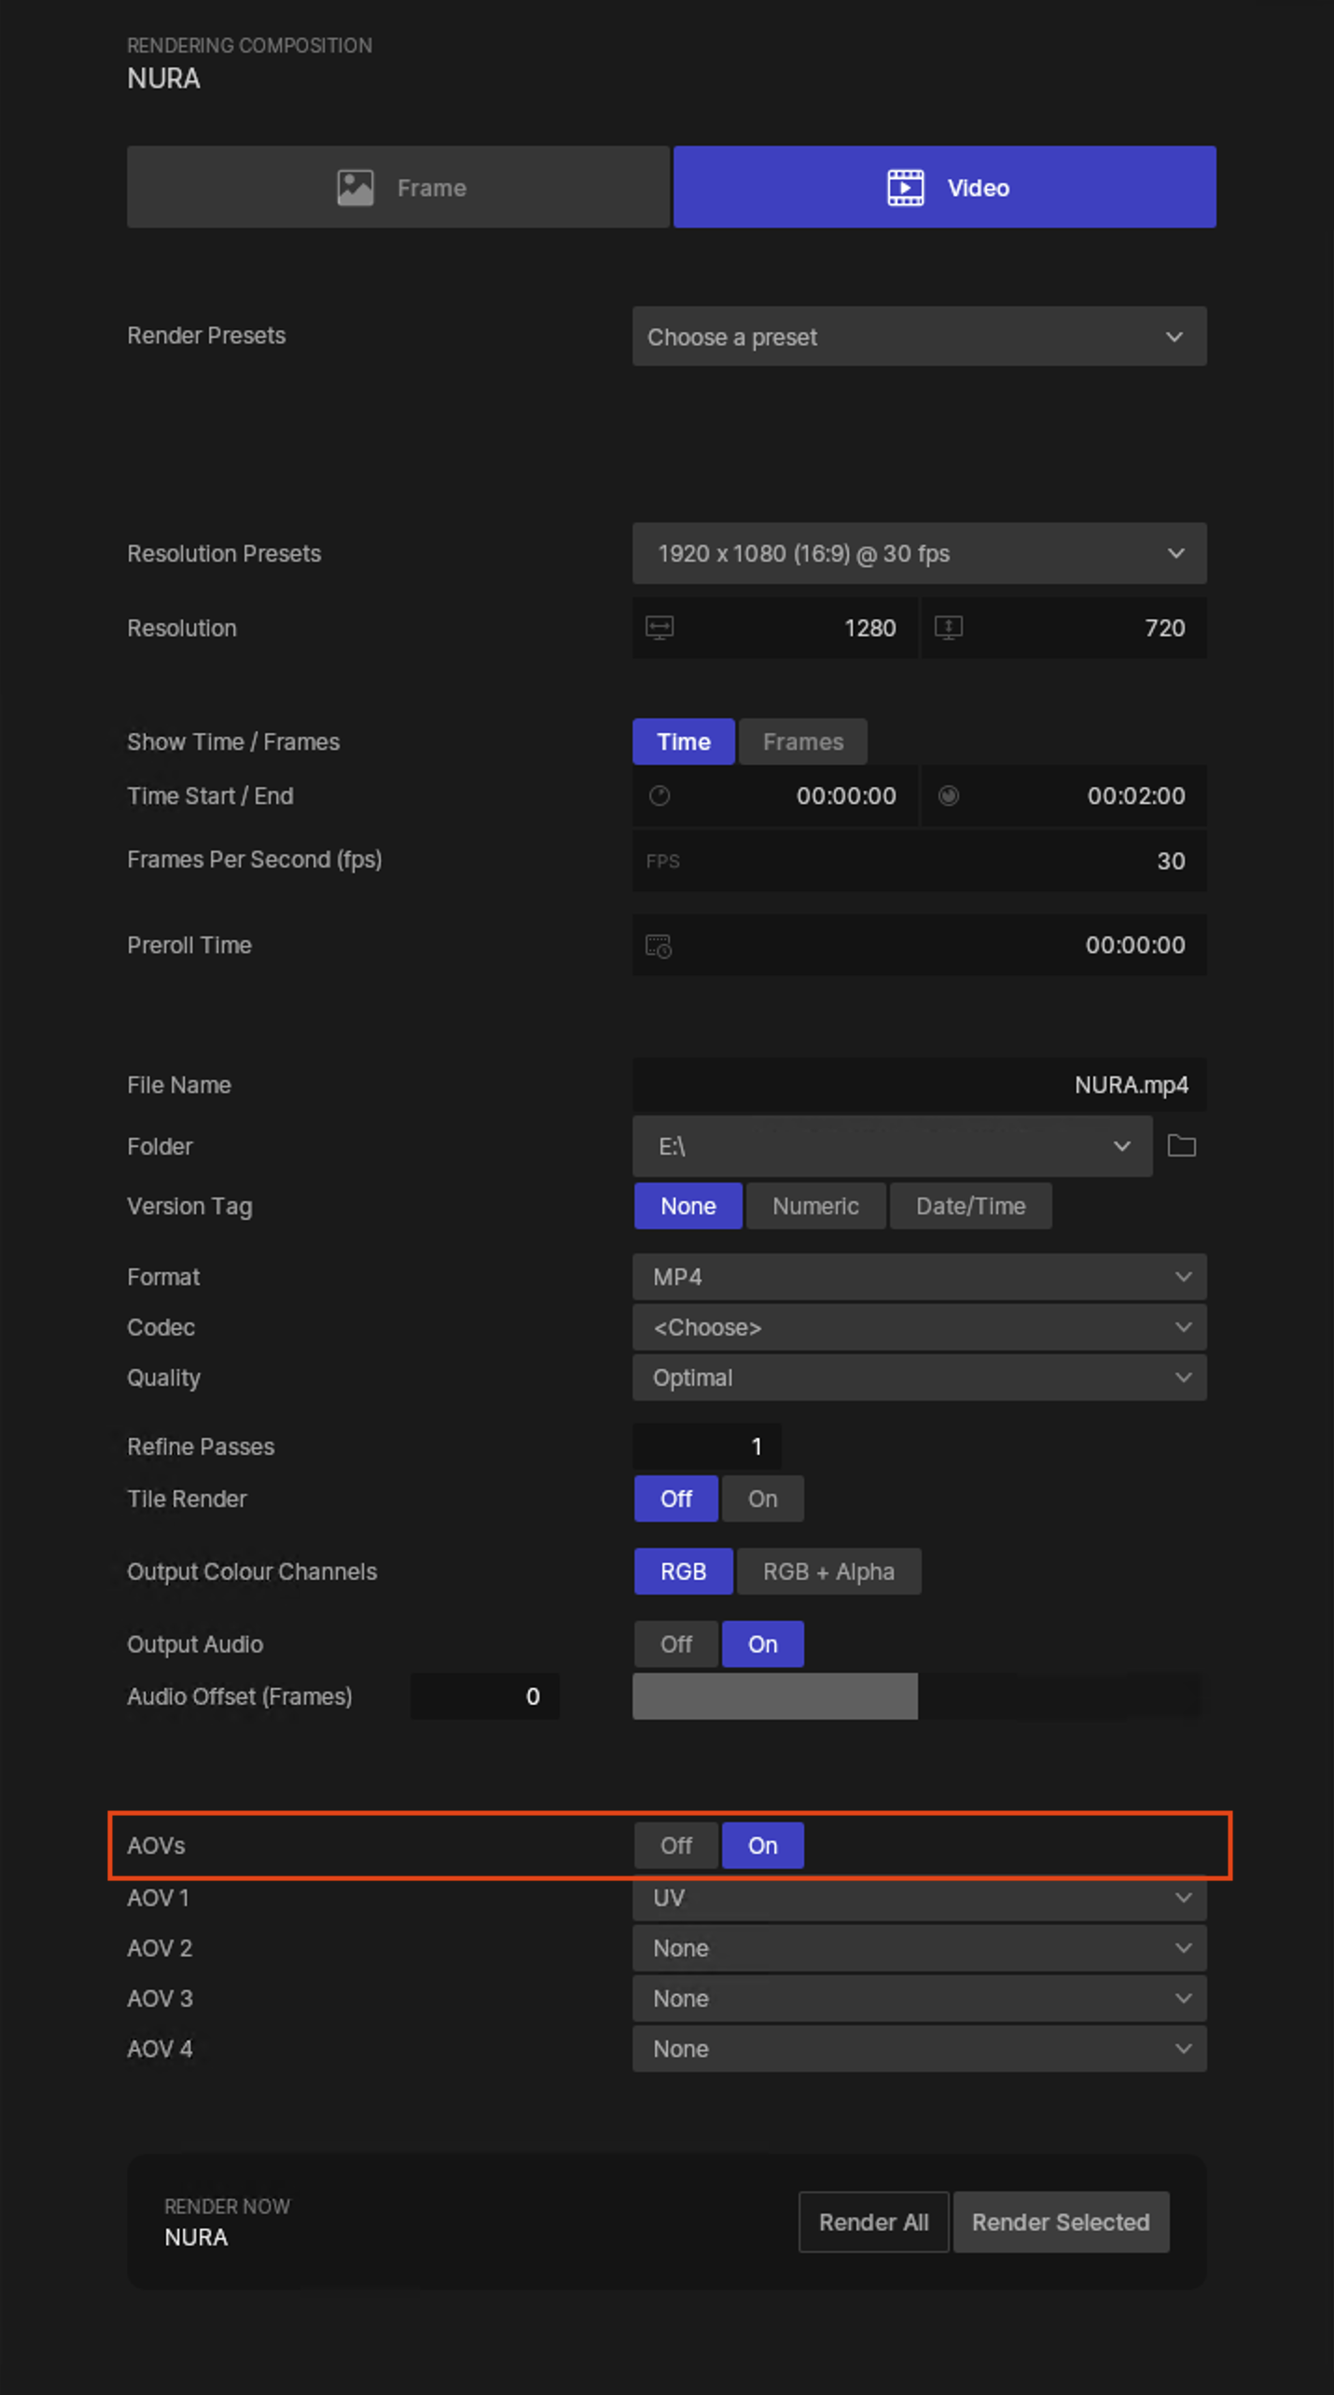Select Frames display mode
This screenshot has height=2395, width=1334.
(x=803, y=741)
